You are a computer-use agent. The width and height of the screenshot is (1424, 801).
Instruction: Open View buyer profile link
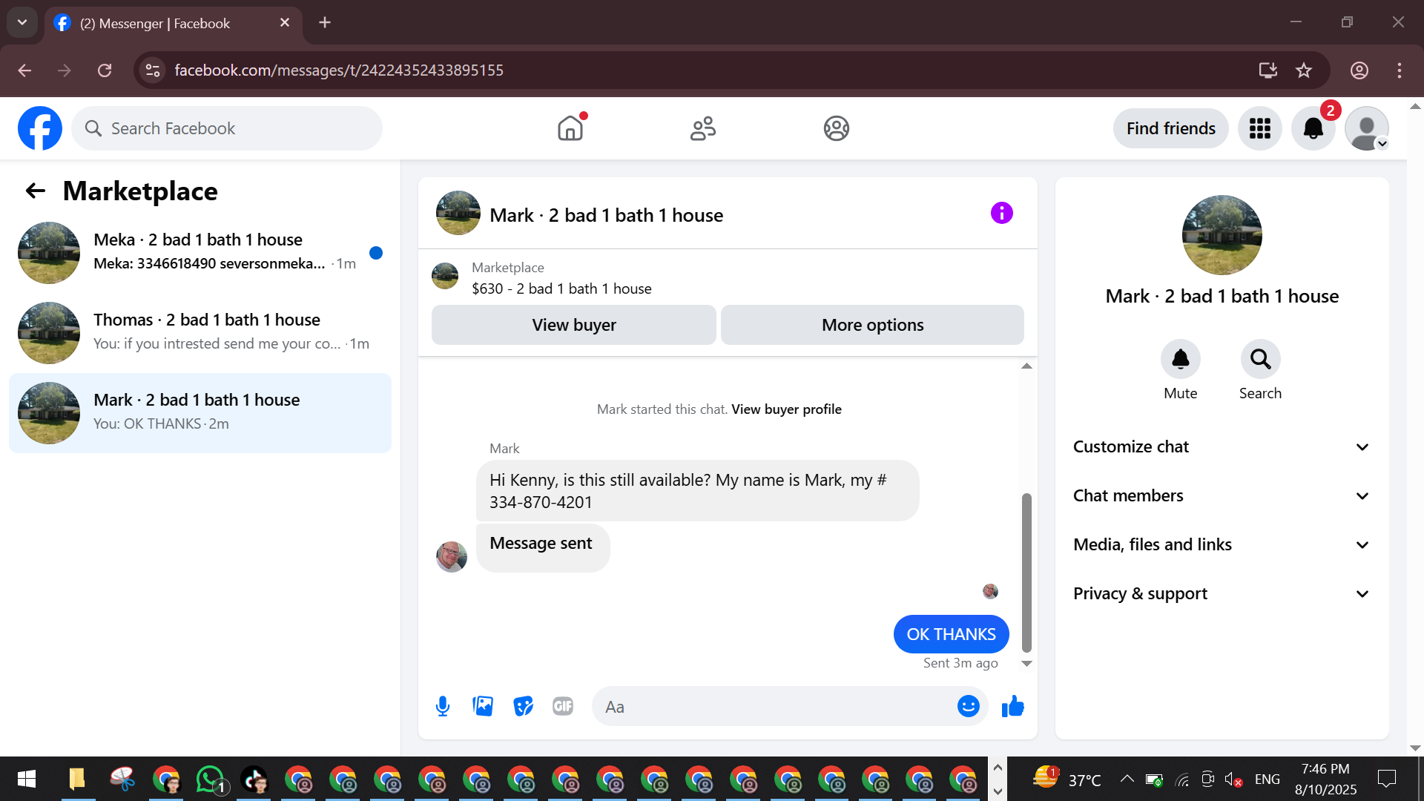coord(786,409)
